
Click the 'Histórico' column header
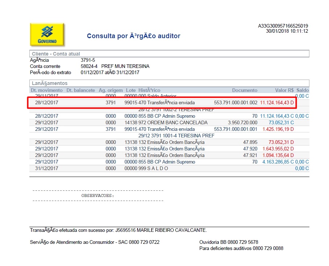149,90
